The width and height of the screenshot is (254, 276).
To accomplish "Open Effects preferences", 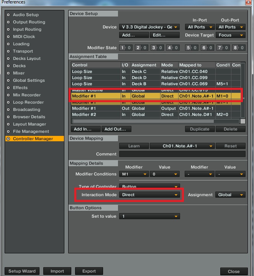I will [20, 88].
